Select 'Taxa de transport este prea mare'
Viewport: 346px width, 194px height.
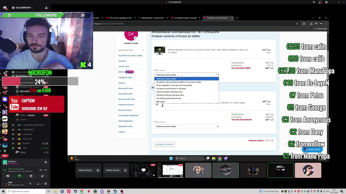pos(187,92)
